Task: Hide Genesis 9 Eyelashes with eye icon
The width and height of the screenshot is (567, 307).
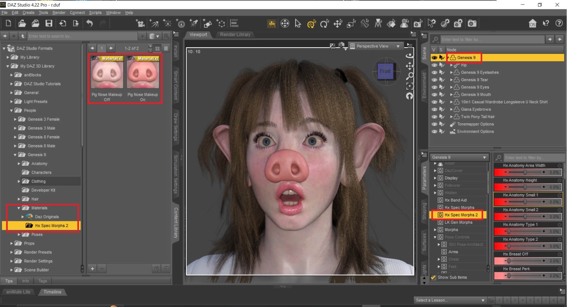Action: (x=434, y=72)
